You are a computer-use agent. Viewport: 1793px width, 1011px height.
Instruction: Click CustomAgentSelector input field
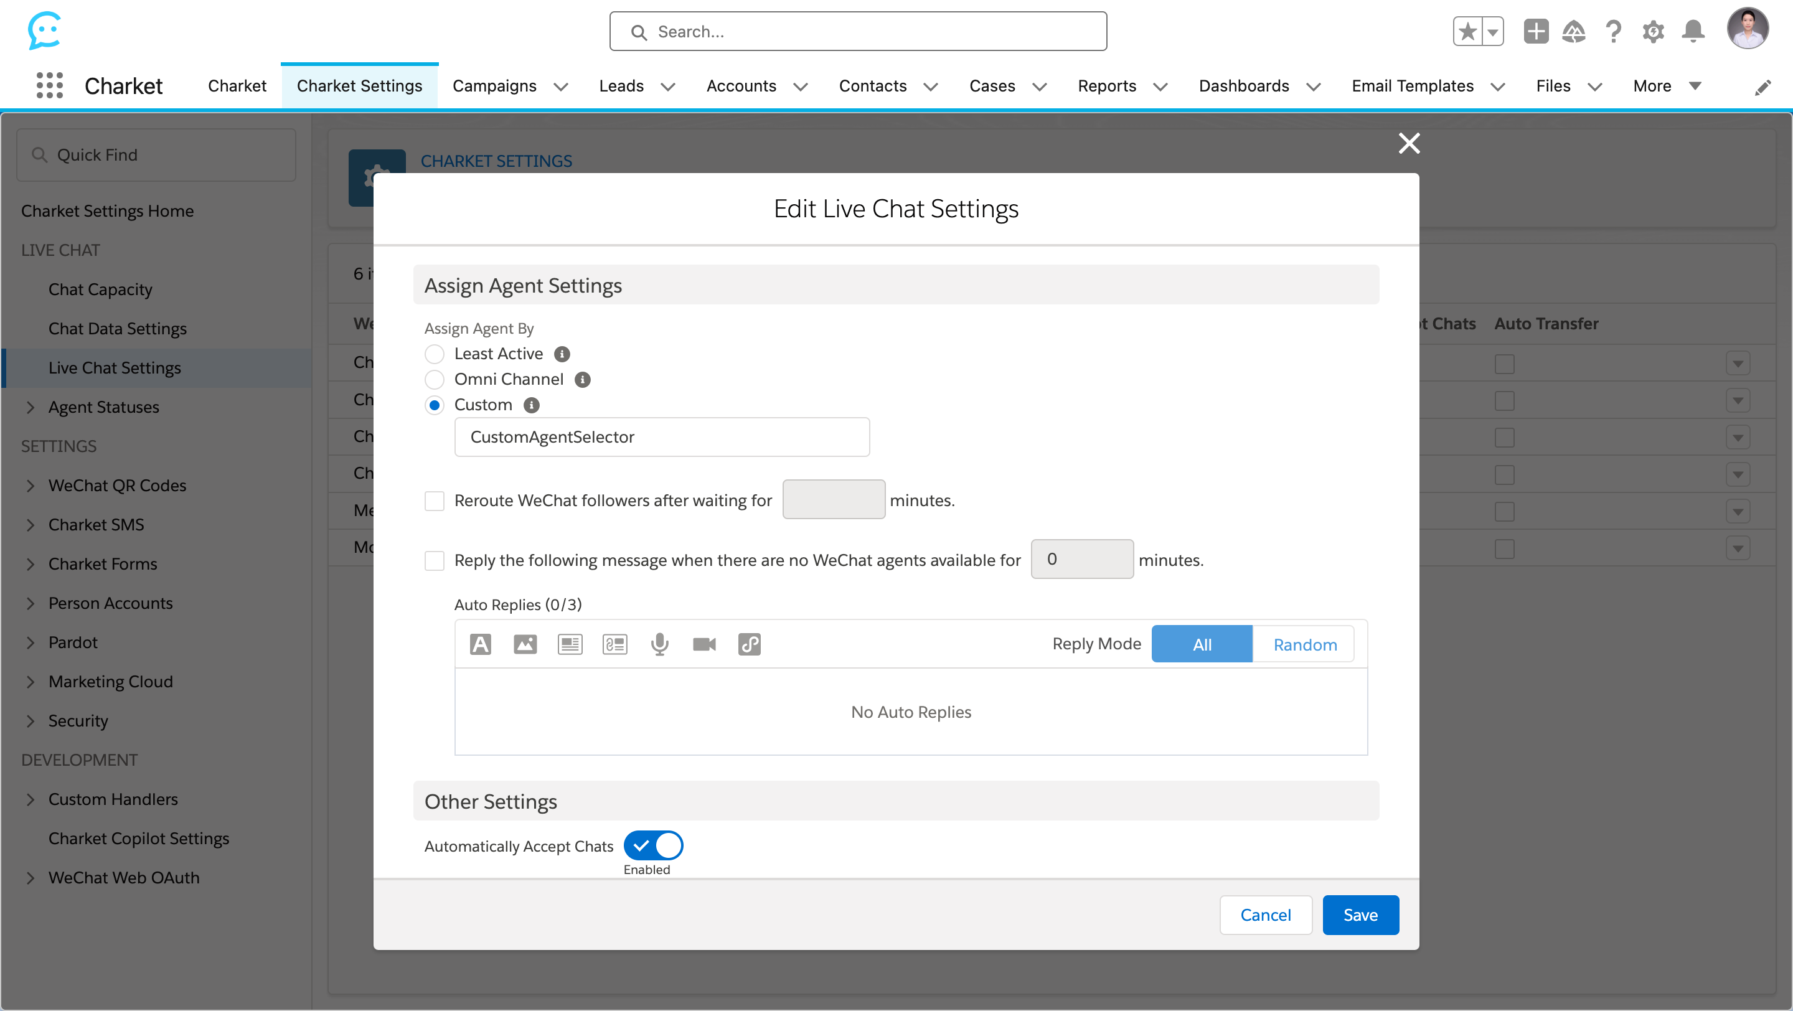[661, 437]
